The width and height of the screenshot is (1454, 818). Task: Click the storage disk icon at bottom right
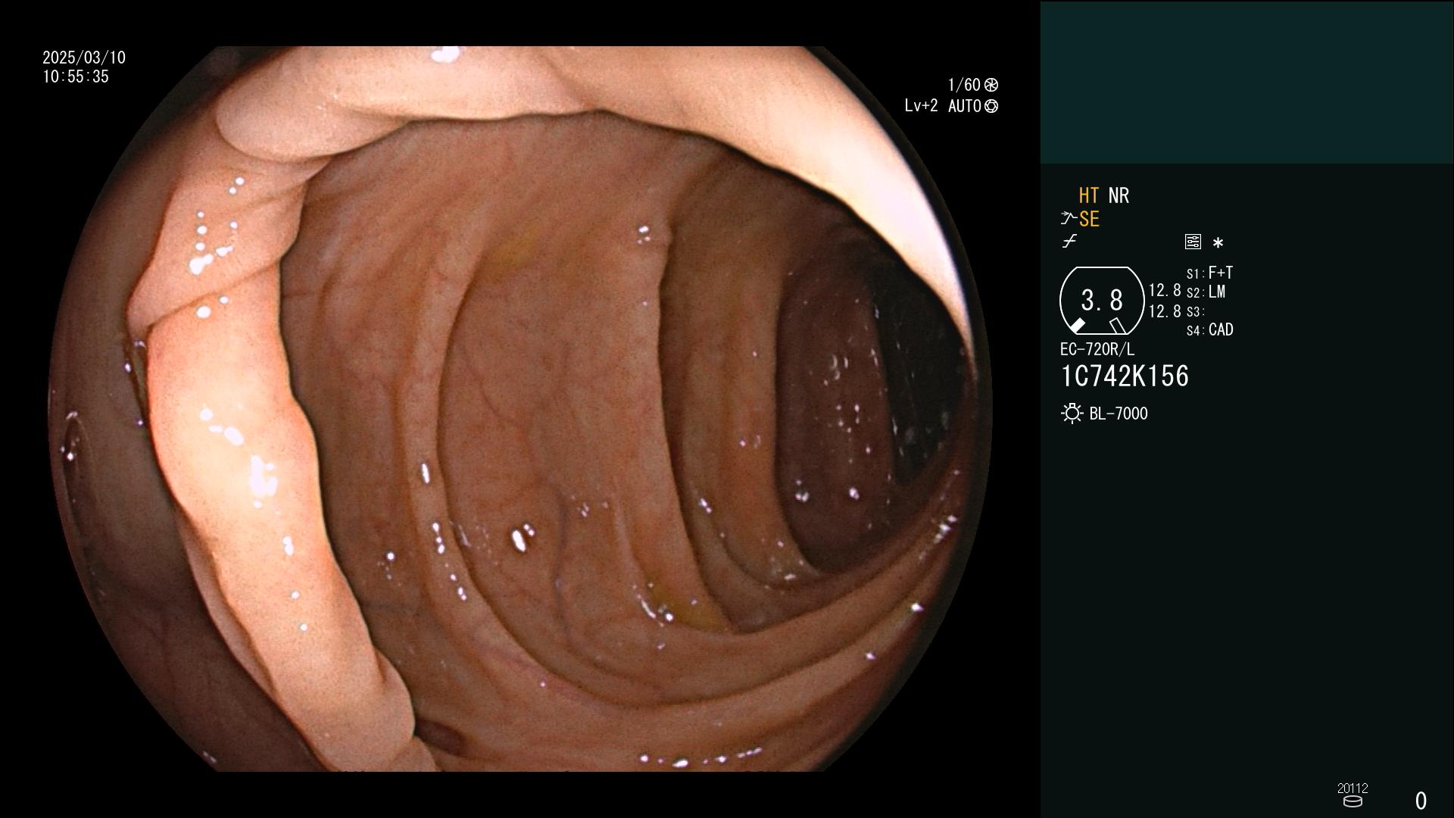[1353, 801]
